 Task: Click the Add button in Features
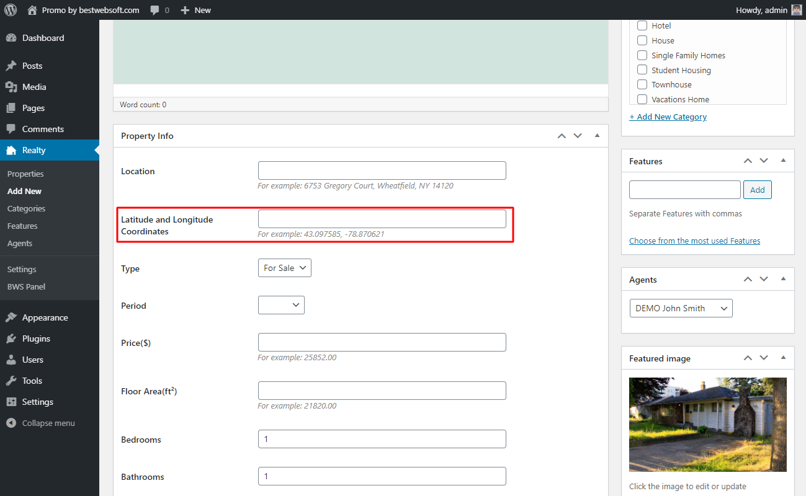coord(758,190)
